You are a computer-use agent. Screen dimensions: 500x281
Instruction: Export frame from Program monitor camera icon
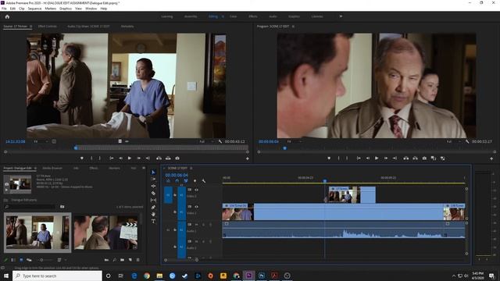(424, 158)
